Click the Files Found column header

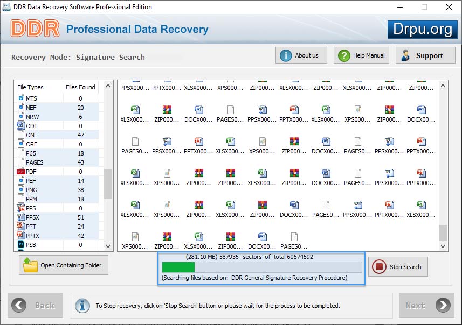(x=80, y=87)
